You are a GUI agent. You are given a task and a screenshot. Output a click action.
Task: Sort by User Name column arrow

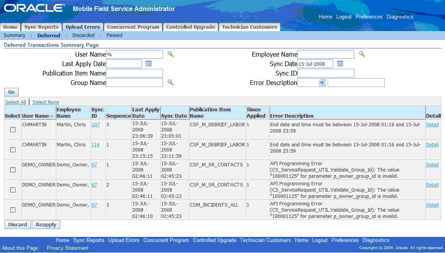[x=52, y=116]
